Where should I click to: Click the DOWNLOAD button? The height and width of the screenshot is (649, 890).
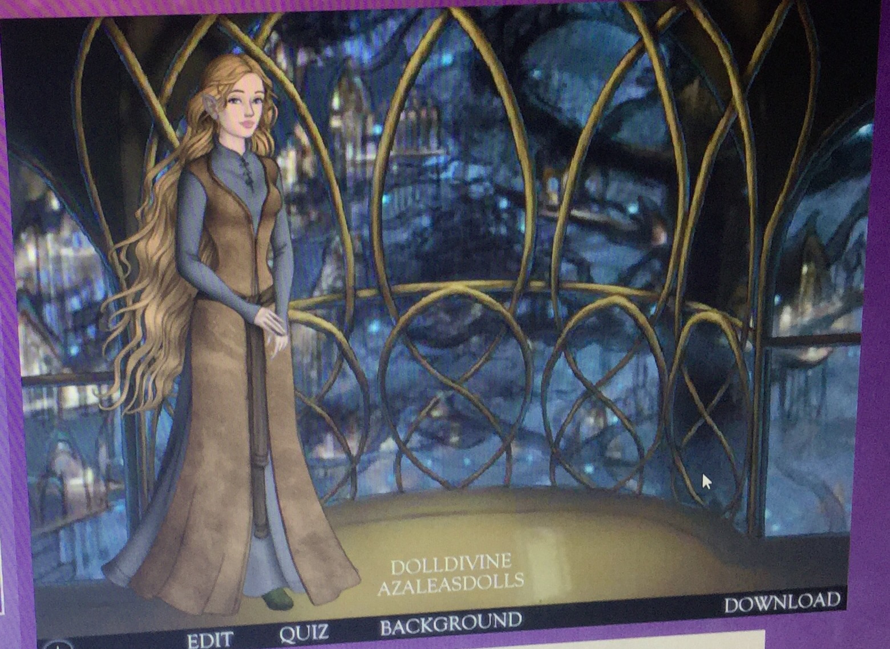[x=782, y=602]
